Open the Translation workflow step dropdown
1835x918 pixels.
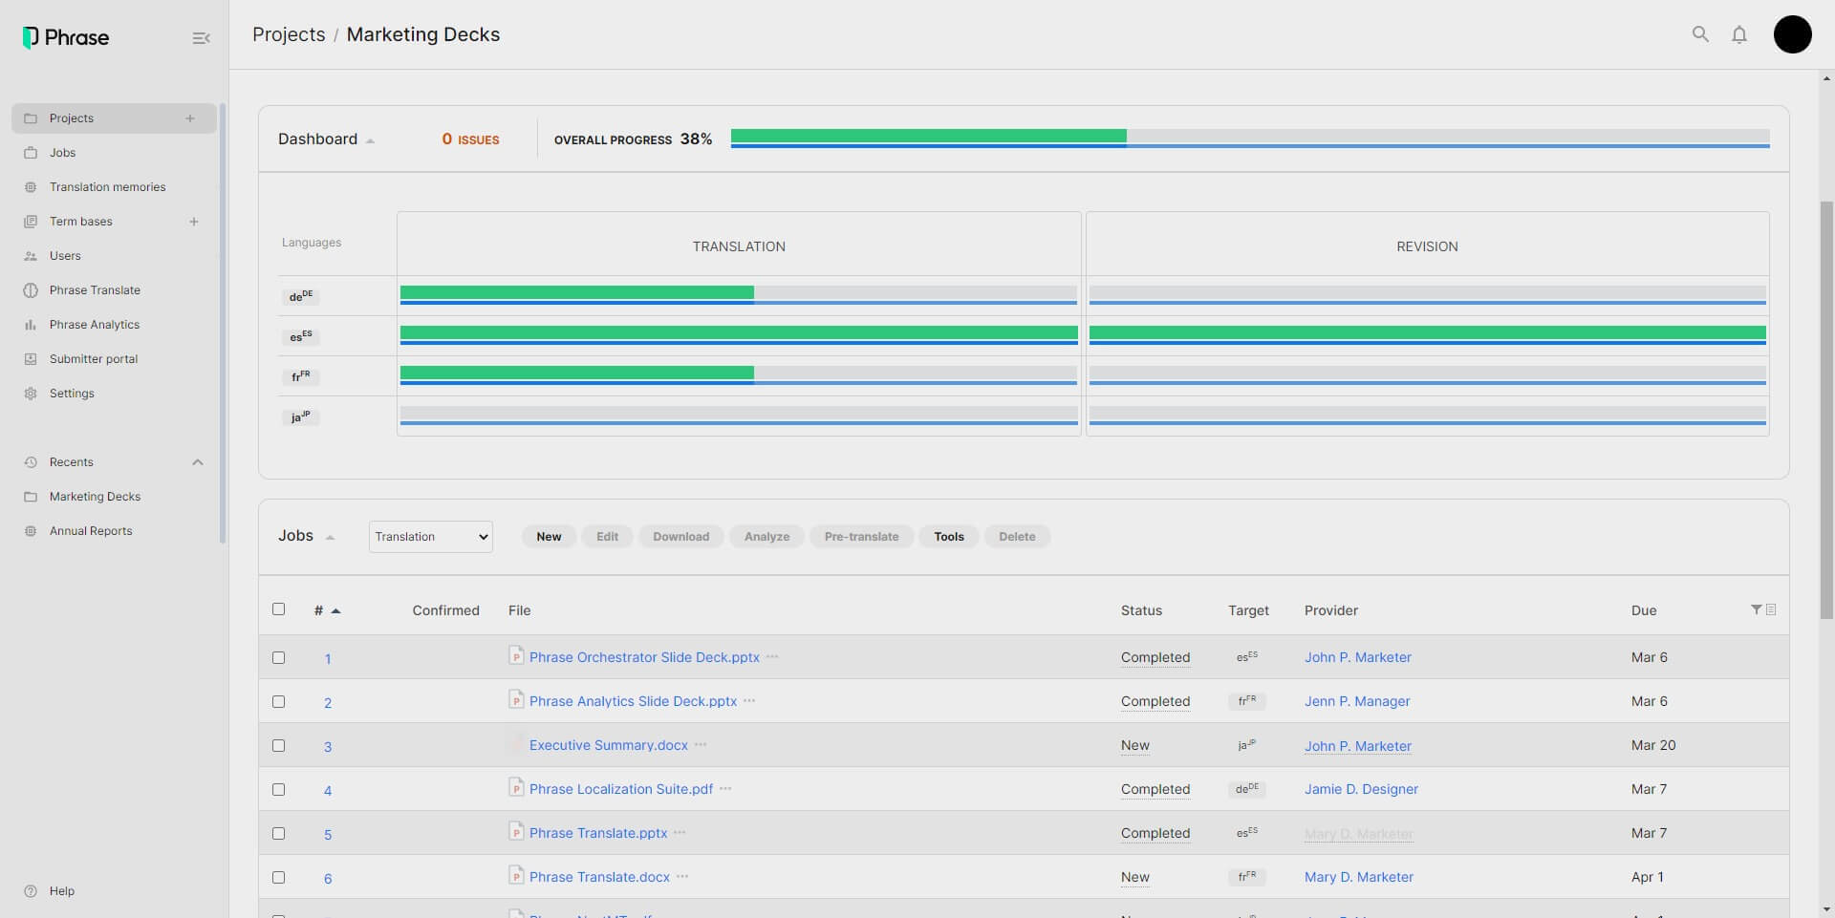coord(431,537)
